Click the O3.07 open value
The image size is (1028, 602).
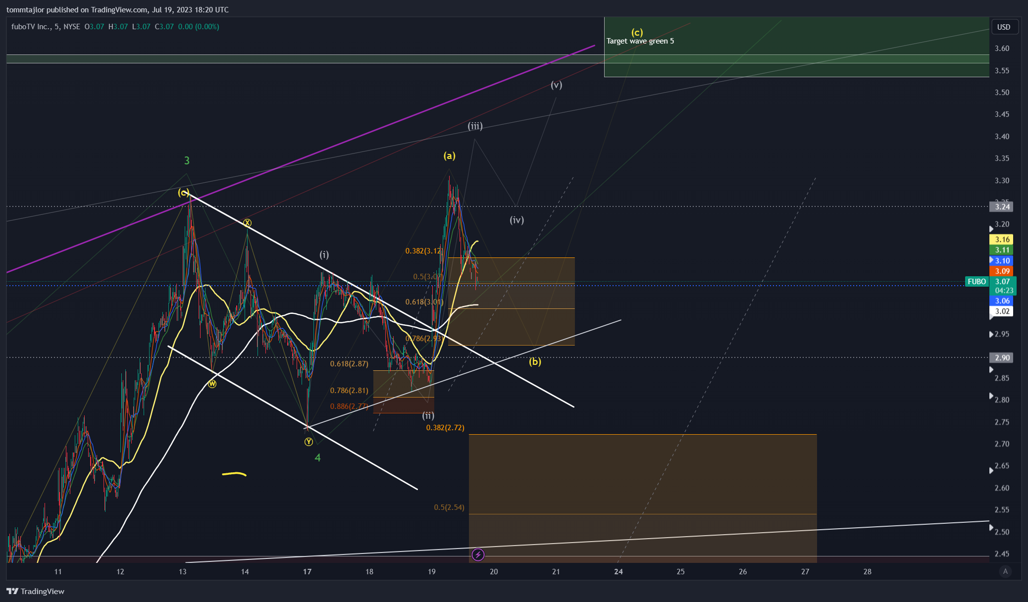[94, 27]
